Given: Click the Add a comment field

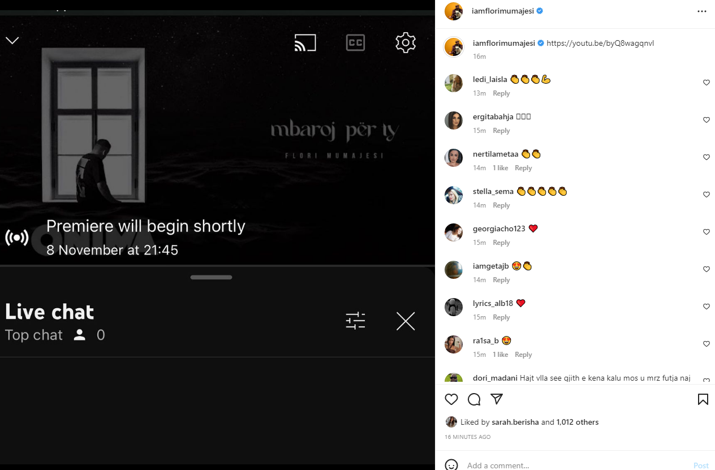Looking at the screenshot, I should tap(577, 465).
